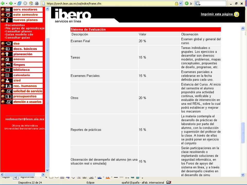
Task: Go forward with the green forward arrow
Action: click(x=11, y=3)
